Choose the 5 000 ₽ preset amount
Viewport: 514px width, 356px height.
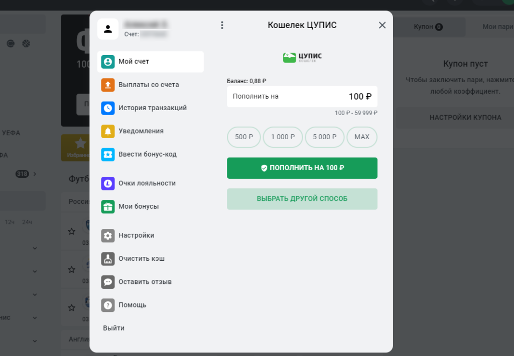325,137
